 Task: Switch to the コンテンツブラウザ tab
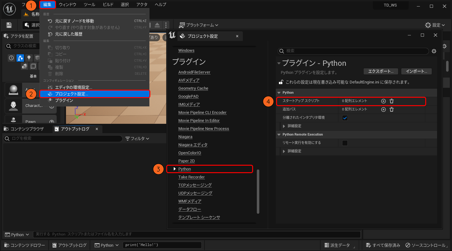[x=24, y=129]
